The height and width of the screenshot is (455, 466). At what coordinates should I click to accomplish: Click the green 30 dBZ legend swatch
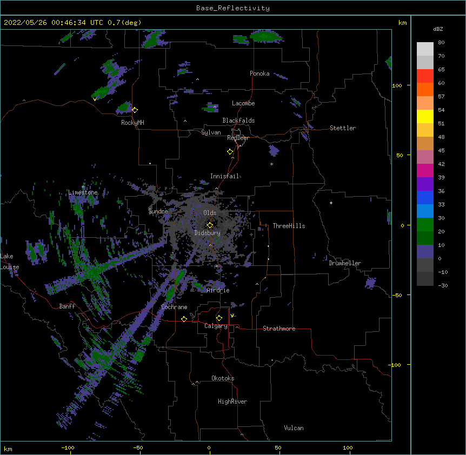(425, 225)
